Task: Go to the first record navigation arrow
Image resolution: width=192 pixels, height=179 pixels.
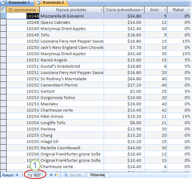Action: (17, 175)
